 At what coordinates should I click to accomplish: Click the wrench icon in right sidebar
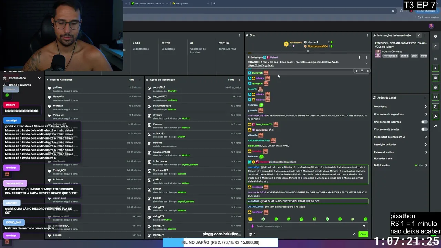pyautogui.click(x=435, y=116)
